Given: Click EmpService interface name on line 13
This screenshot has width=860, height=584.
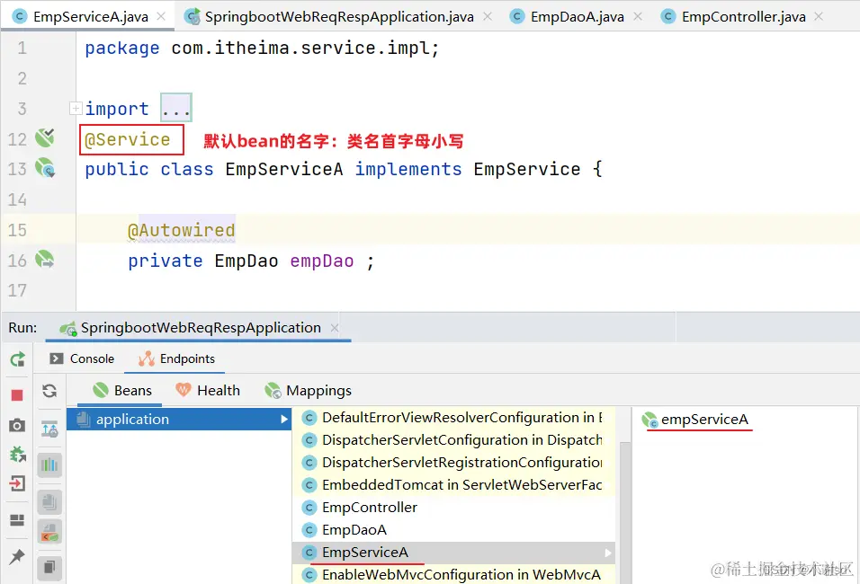Looking at the screenshot, I should pos(526,169).
